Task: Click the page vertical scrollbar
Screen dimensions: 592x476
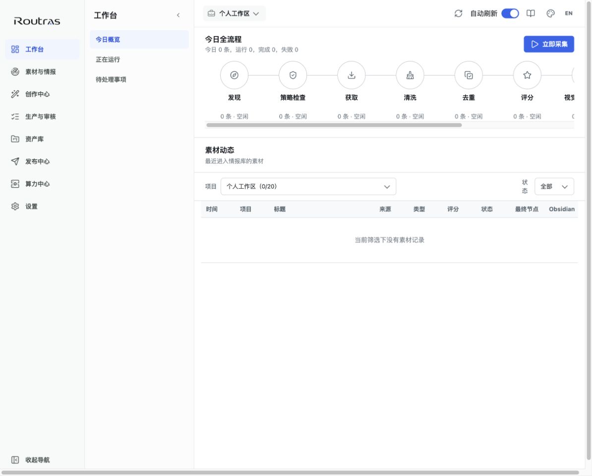Action: pyautogui.click(x=589, y=230)
